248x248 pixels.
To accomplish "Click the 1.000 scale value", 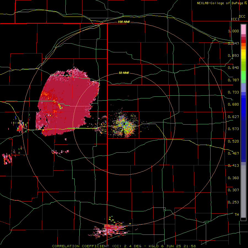I will 233,31.
